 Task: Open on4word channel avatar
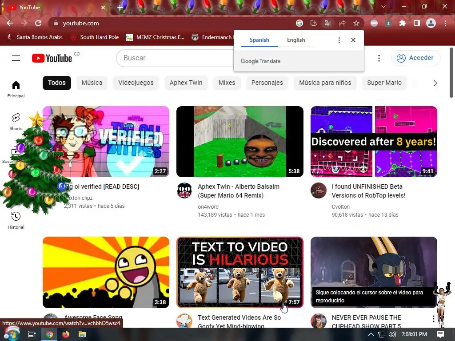click(x=184, y=190)
